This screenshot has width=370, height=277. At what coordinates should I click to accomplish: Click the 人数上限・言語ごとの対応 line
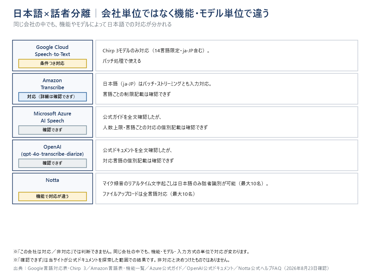coord(155,127)
